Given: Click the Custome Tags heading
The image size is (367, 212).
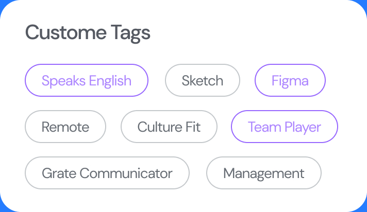Looking at the screenshot, I should click(88, 33).
